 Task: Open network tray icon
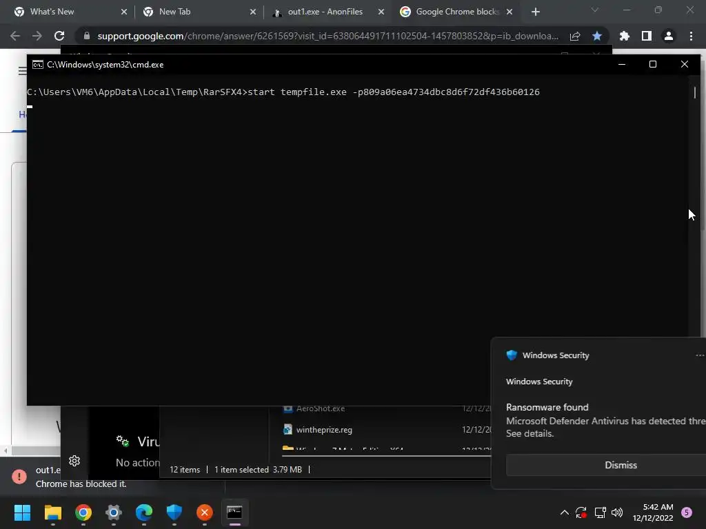600,512
